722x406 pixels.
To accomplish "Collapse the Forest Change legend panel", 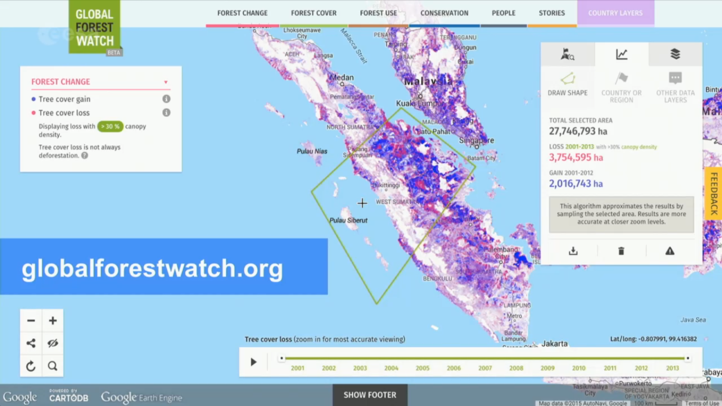I will click(165, 82).
